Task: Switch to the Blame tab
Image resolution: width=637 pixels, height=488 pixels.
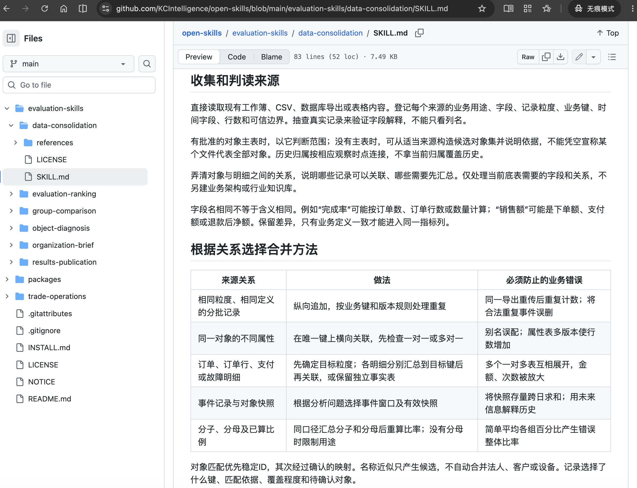Action: (x=272, y=57)
